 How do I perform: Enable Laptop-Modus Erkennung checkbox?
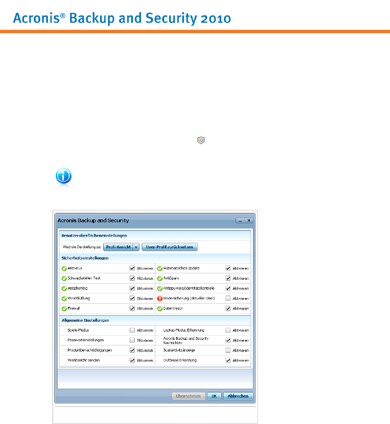pyautogui.click(x=228, y=330)
